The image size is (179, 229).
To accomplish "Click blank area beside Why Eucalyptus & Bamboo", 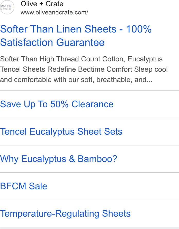I will 148,159.
